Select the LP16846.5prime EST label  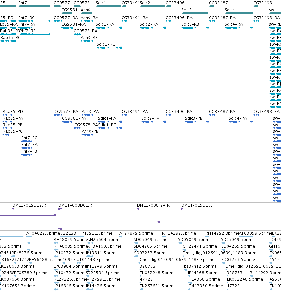tap(70, 286)
